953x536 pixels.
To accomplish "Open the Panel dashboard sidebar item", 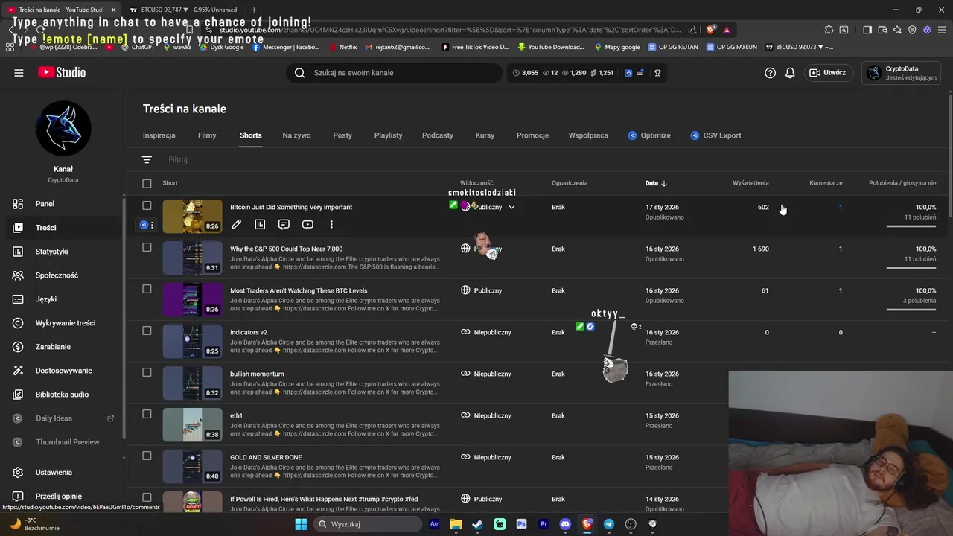I will pos(63,204).
